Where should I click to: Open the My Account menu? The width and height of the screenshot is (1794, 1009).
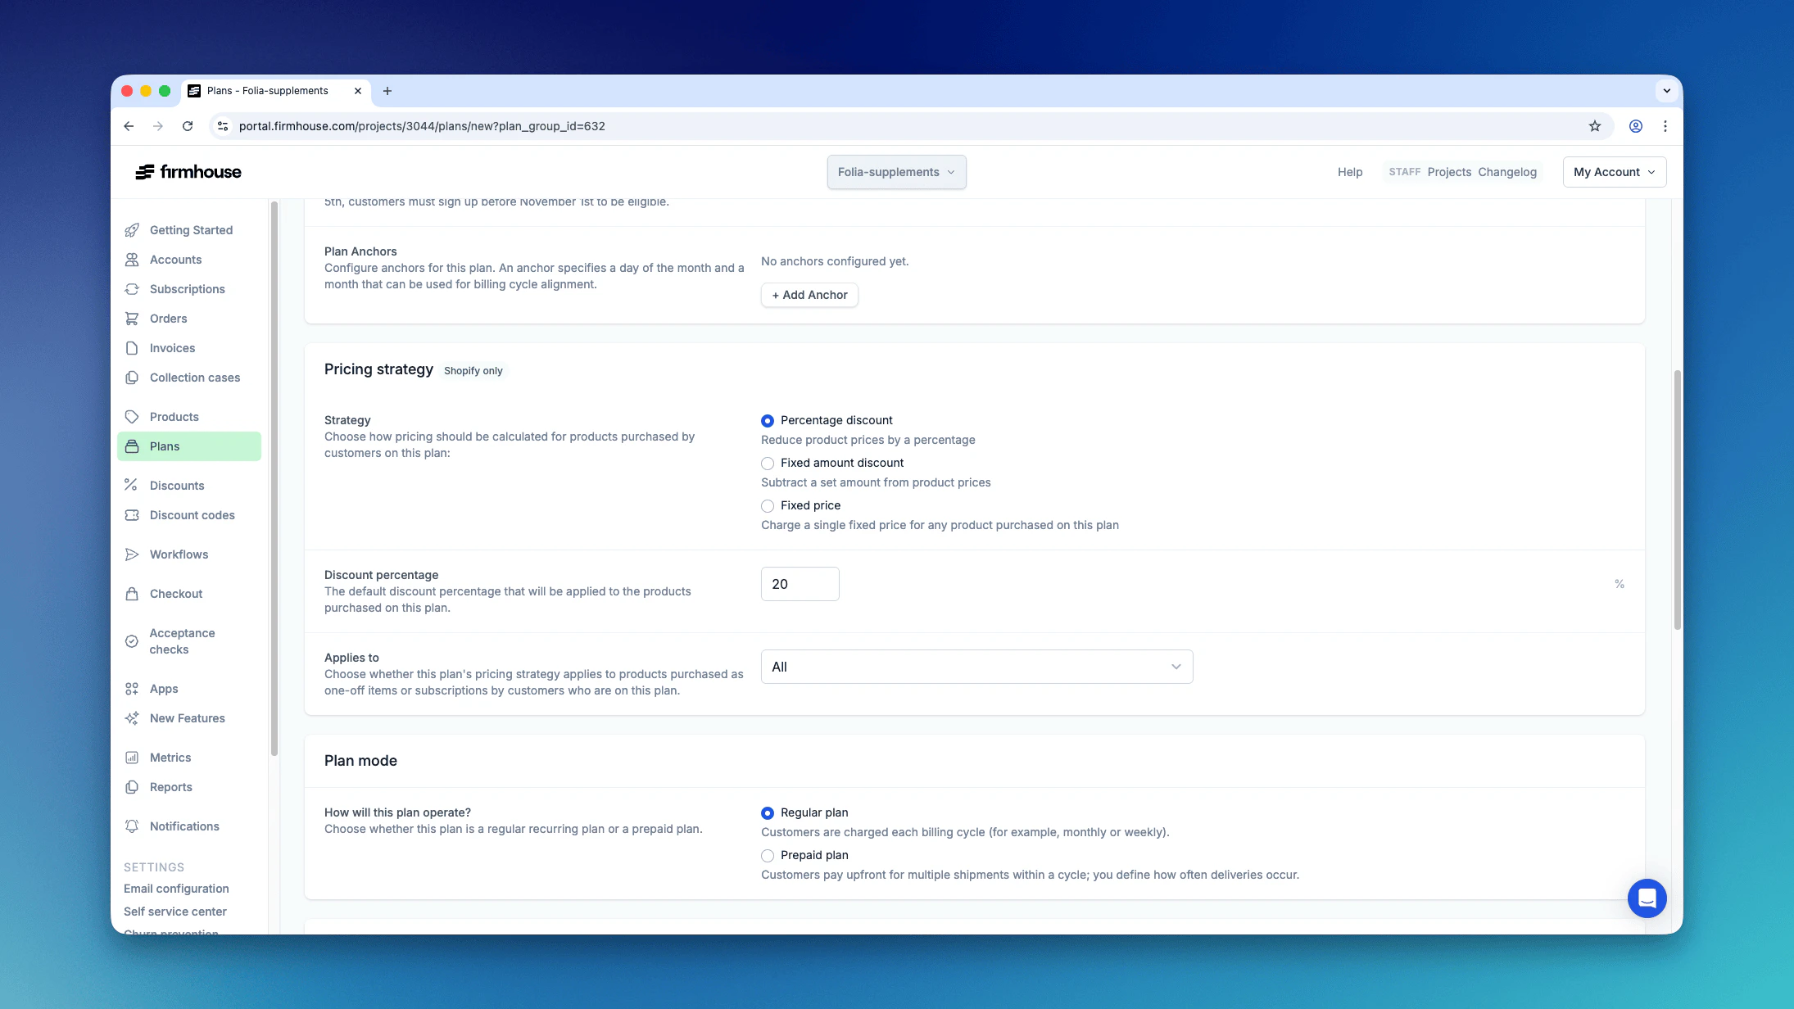[x=1614, y=172]
